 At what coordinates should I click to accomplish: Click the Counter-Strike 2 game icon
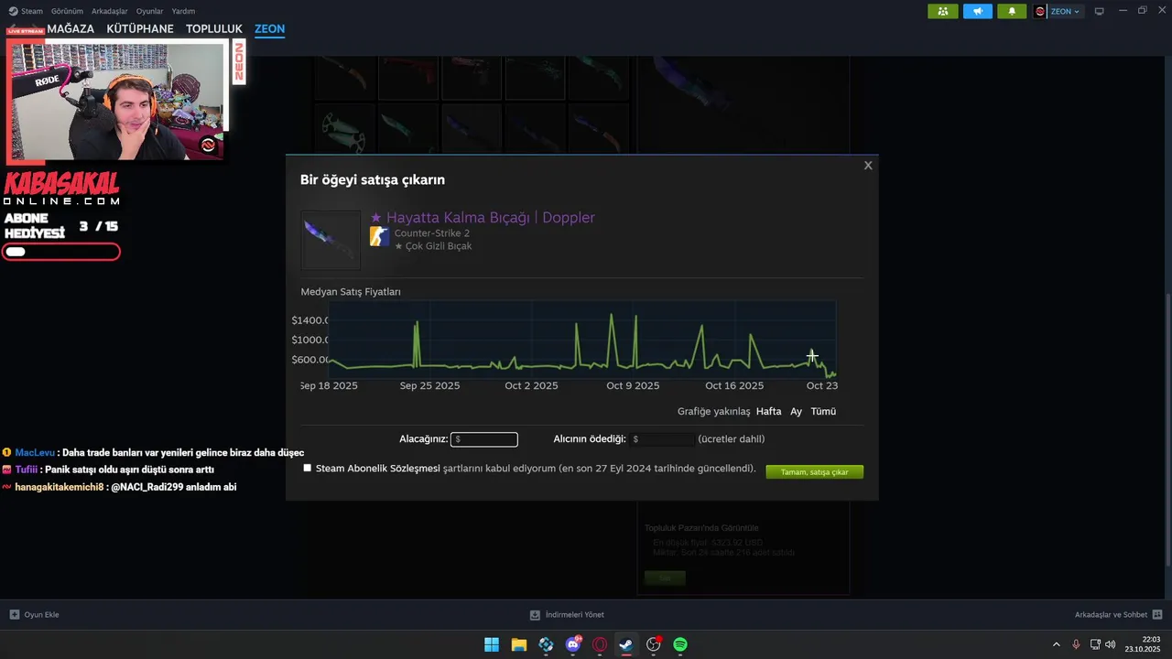point(379,236)
